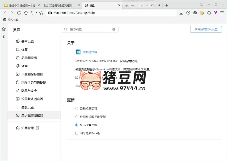227x161 pixels.
Task: Open the home page icon
Action: [x=26, y=13]
